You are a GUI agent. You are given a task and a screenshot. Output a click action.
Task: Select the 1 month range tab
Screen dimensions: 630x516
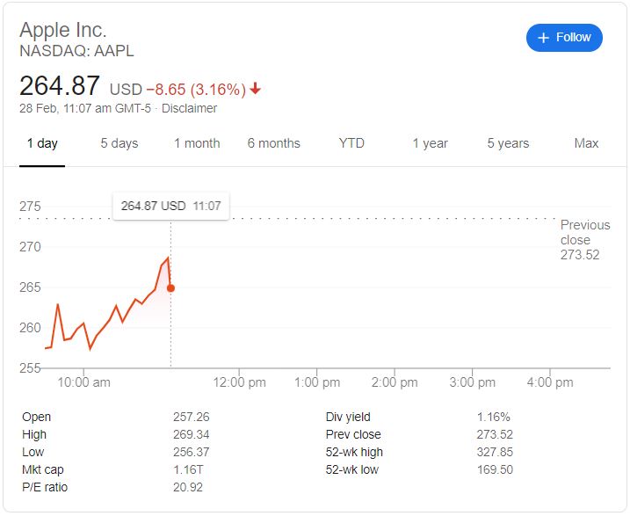[x=197, y=143]
